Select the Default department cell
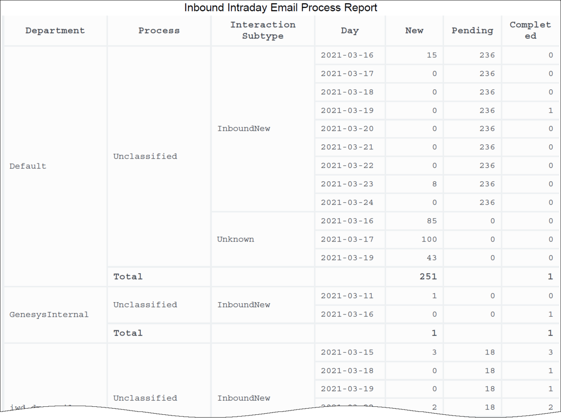Image resolution: width=561 pixels, height=418 pixels. pyautogui.click(x=55, y=166)
